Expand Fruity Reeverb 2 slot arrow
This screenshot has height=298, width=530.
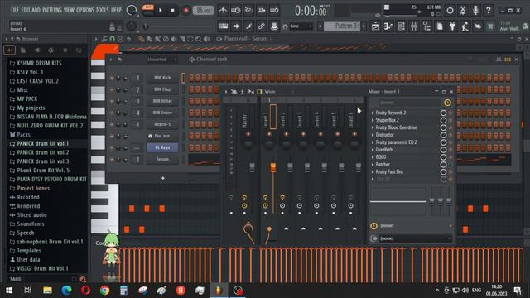pyautogui.click(x=373, y=113)
